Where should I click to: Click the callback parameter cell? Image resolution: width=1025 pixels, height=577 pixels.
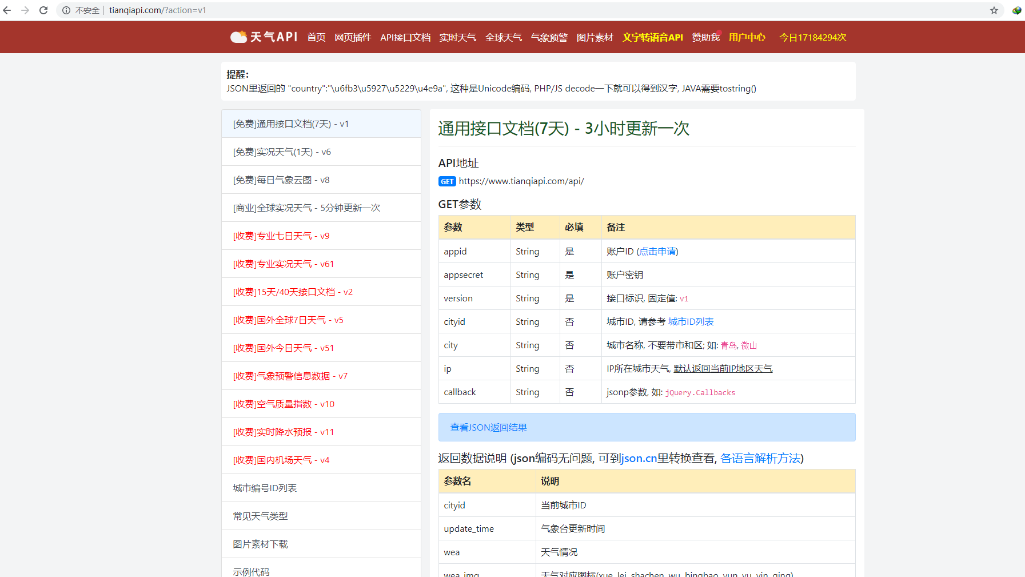pyautogui.click(x=474, y=392)
